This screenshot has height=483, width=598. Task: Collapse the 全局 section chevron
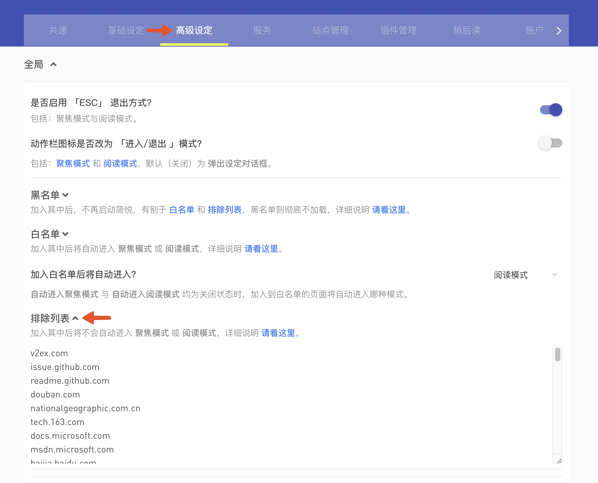53,65
